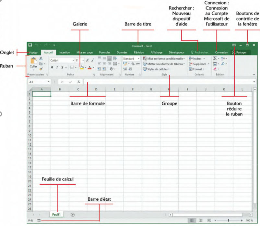Toggle Italic I formatting
Screen dimensions: 260x226
coord(57,67)
